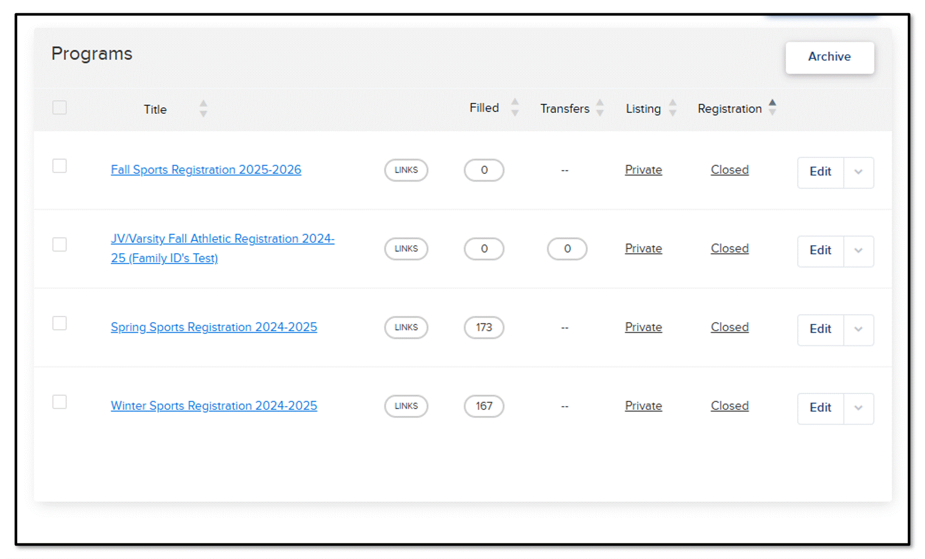Select all programs with the header checkbox

(x=59, y=107)
